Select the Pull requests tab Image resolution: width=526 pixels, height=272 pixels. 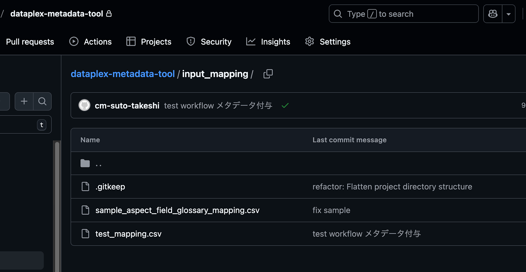coord(30,42)
